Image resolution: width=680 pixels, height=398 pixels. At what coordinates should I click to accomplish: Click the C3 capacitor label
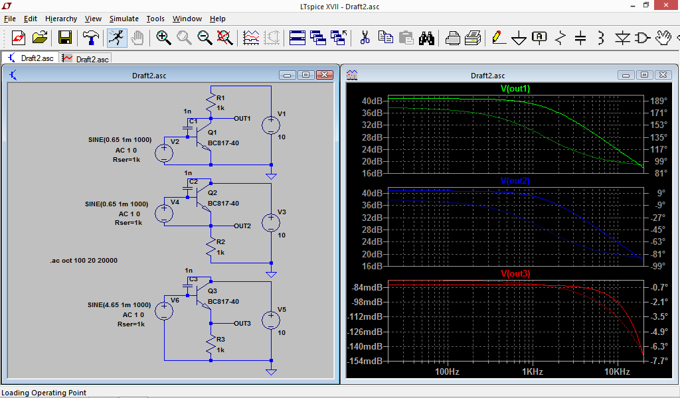tap(193, 279)
